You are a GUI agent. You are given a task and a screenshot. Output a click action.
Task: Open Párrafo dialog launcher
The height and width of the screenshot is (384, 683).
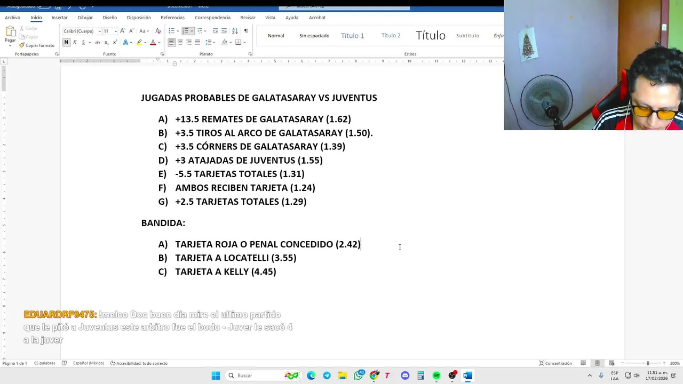(x=250, y=54)
